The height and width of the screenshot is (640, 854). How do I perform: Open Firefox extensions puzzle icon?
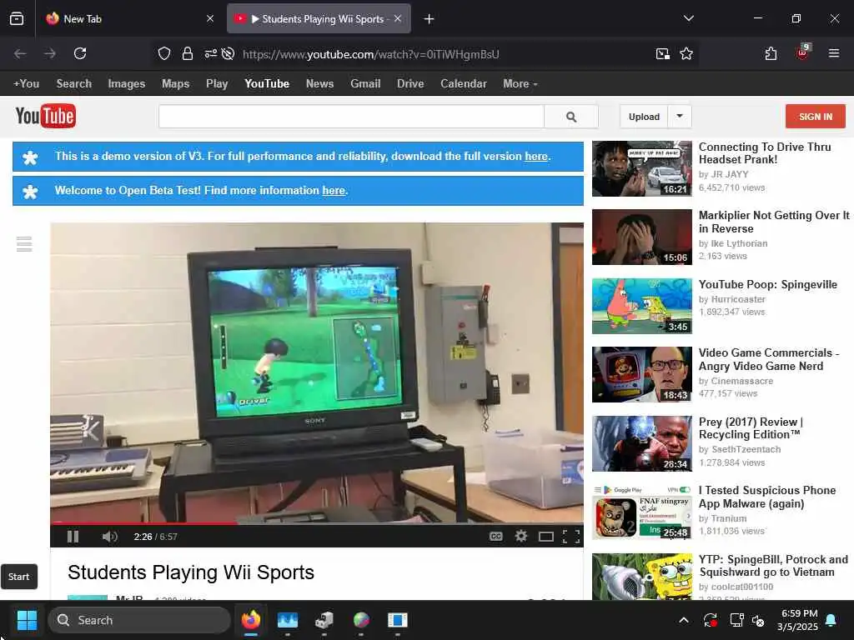tap(771, 53)
